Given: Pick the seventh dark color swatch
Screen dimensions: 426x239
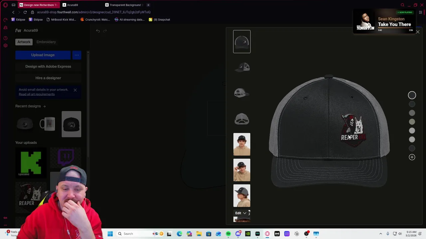Looking at the screenshot, I should 412,148.
